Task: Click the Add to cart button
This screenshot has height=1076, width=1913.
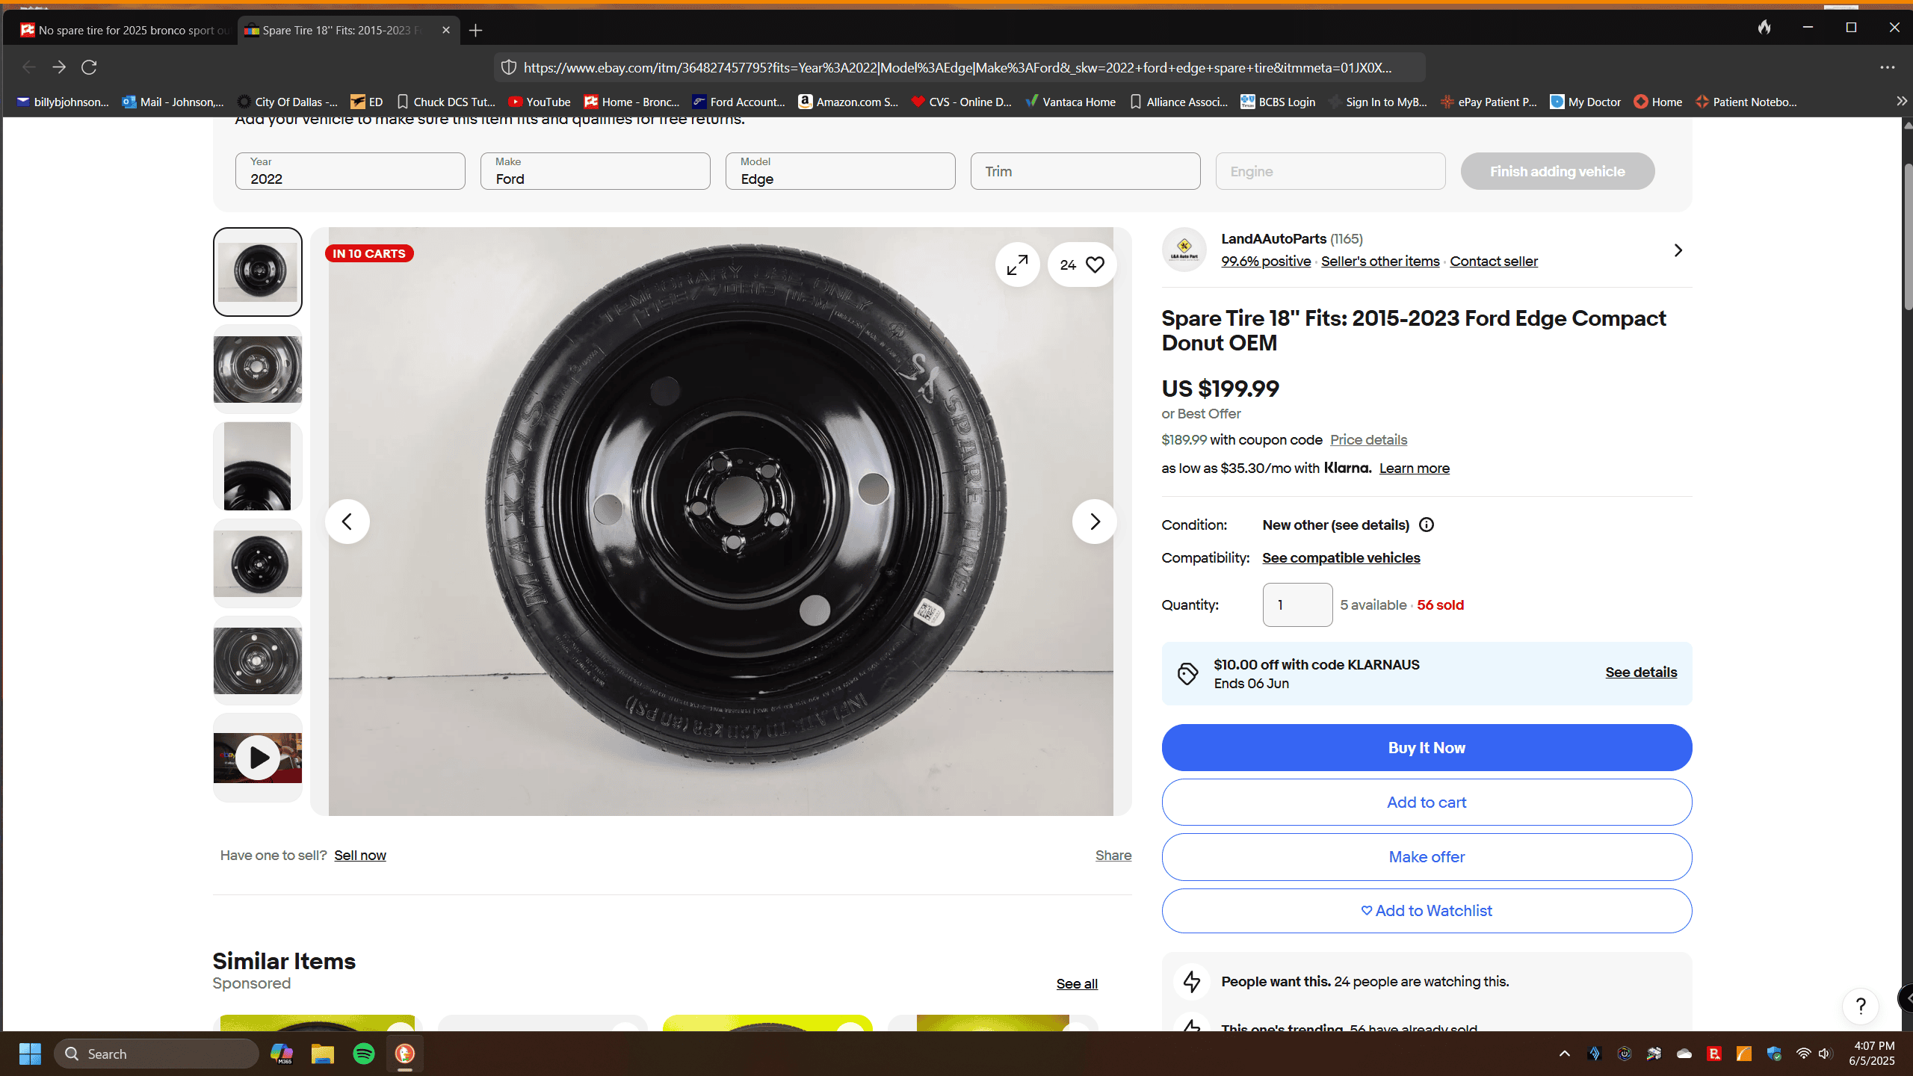Action: tap(1427, 803)
